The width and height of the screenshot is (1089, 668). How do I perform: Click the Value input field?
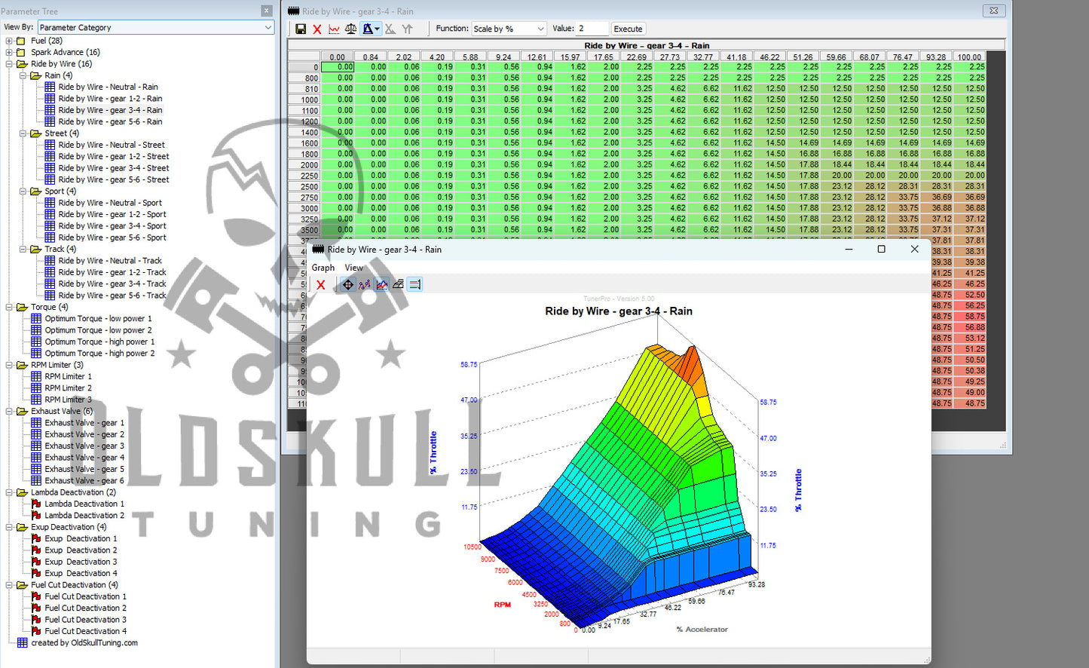(592, 29)
